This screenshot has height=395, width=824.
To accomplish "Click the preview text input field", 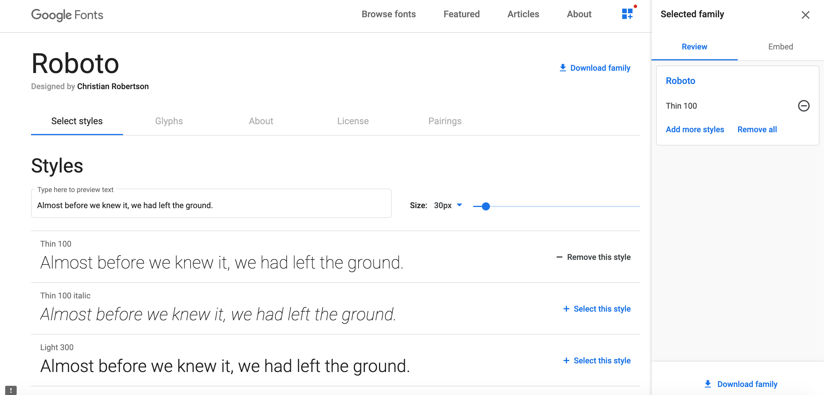I will [x=211, y=204].
